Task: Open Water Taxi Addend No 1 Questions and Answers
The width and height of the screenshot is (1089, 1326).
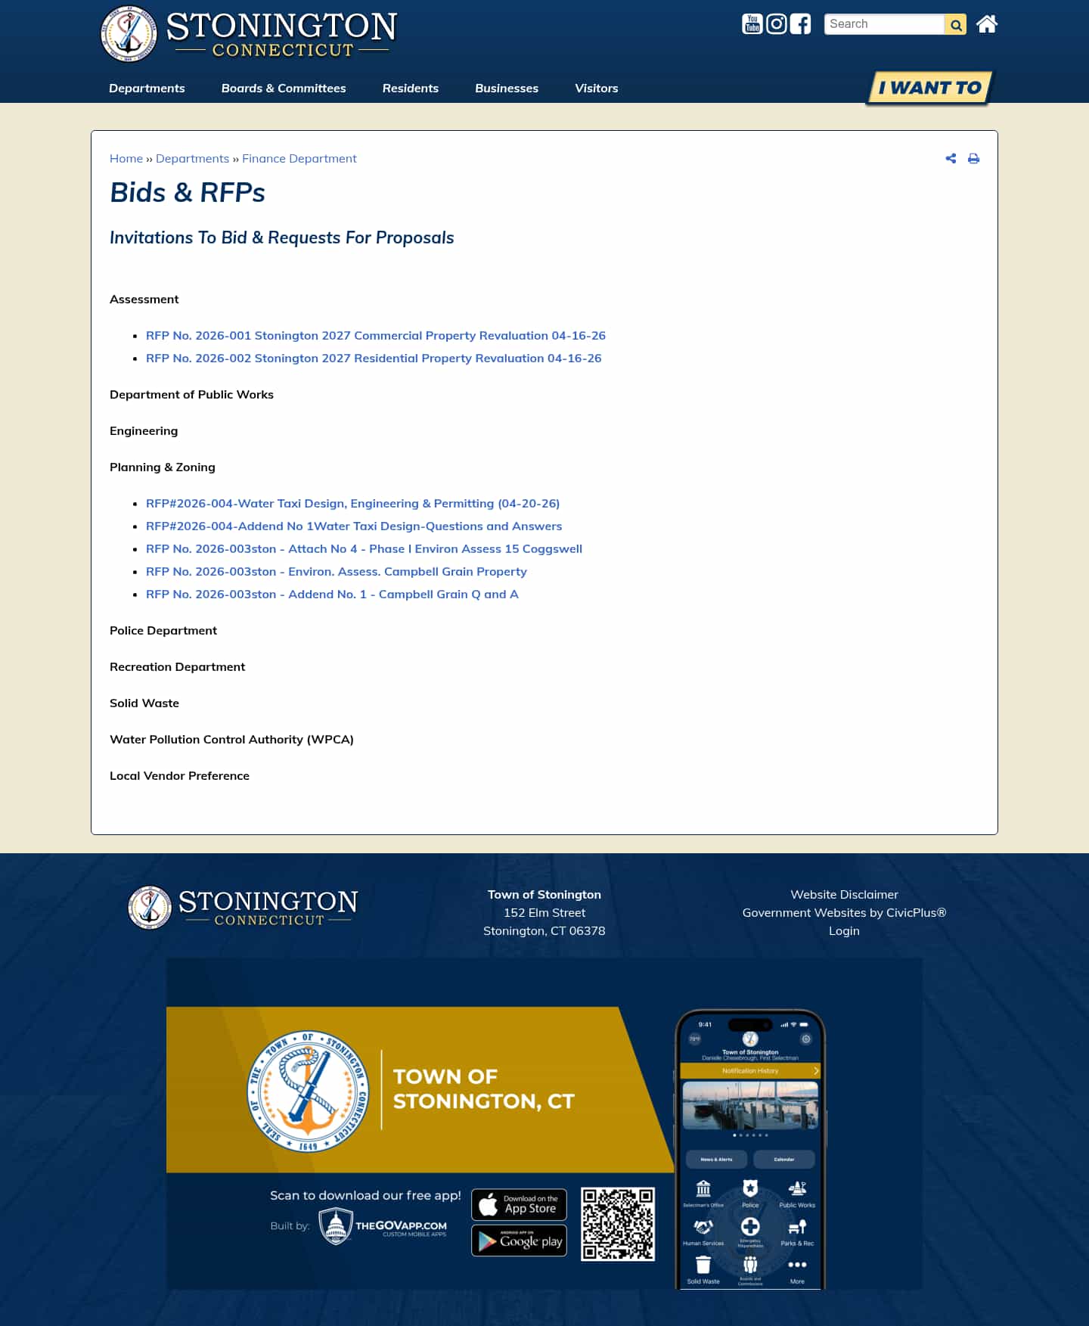Action: coord(354,526)
